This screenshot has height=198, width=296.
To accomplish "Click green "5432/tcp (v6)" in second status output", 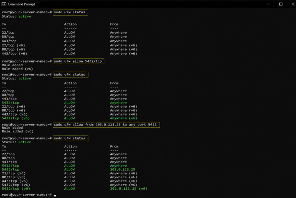I will click(16, 118).
